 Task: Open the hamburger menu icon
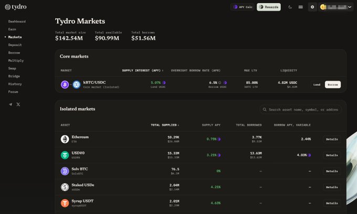pyautogui.click(x=300, y=7)
